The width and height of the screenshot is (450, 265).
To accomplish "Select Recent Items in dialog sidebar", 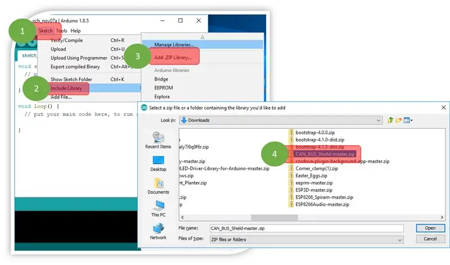I will click(x=158, y=141).
